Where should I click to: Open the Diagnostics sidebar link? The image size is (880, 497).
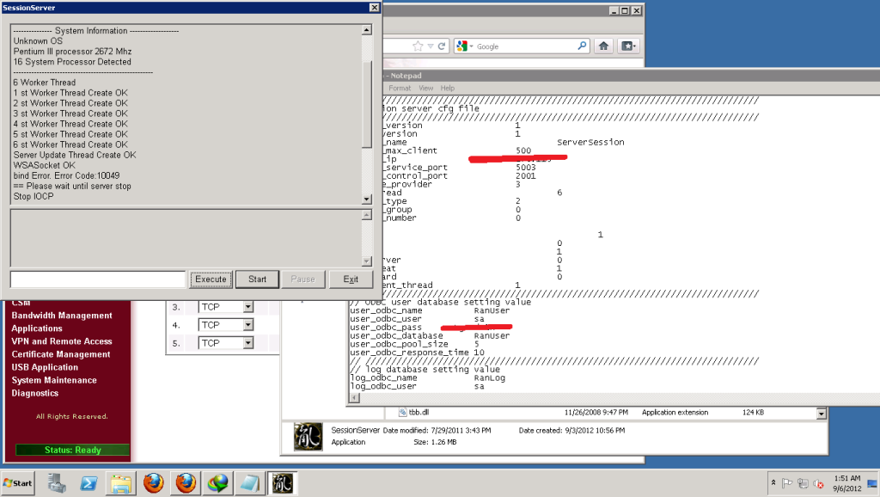pos(34,393)
